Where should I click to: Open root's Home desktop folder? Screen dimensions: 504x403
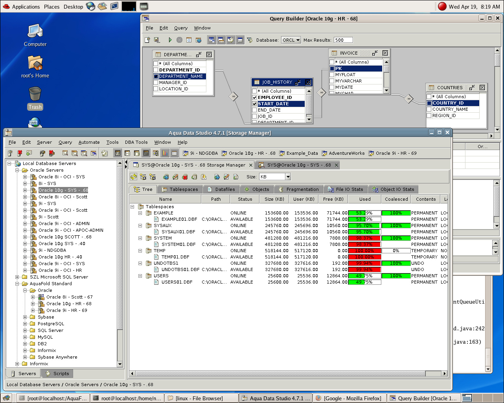pos(35,66)
